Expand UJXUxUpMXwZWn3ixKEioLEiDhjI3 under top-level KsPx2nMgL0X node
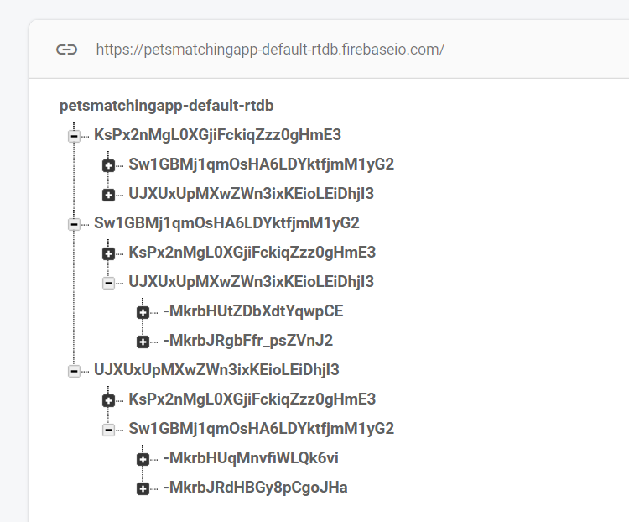 click(x=108, y=195)
